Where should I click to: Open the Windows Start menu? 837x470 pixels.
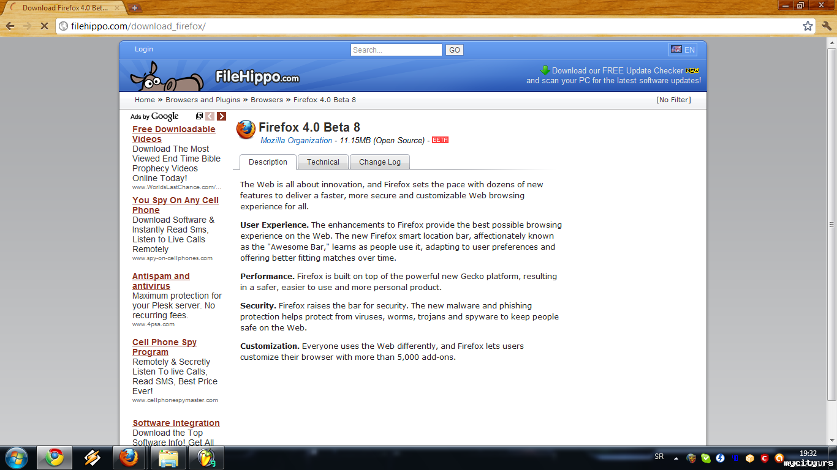tap(16, 458)
